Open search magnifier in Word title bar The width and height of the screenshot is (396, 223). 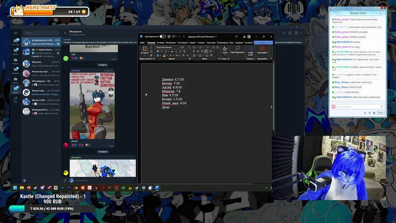236,37
